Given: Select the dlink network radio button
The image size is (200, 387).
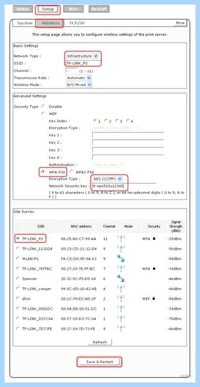Looking at the screenshot, I should point(18,298).
